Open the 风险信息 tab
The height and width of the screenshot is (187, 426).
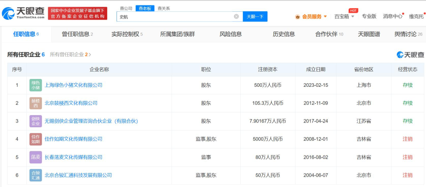230,34
